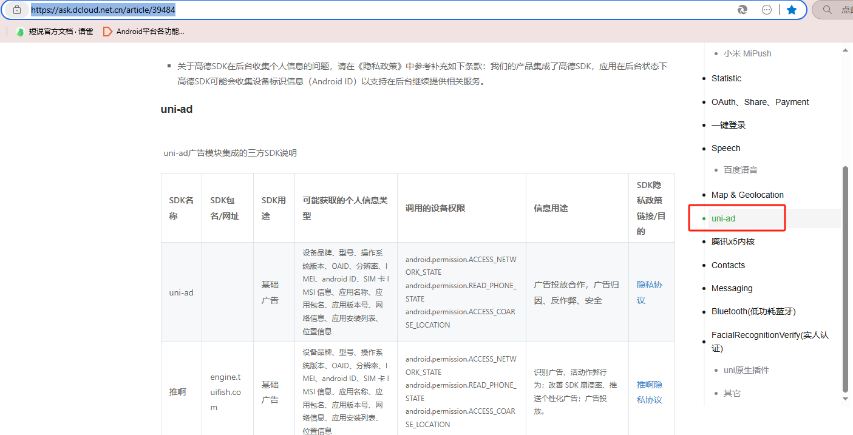853x435 pixels.
Task: Jump to Bluetooth(低功耗蓝牙) section
Action: click(753, 311)
